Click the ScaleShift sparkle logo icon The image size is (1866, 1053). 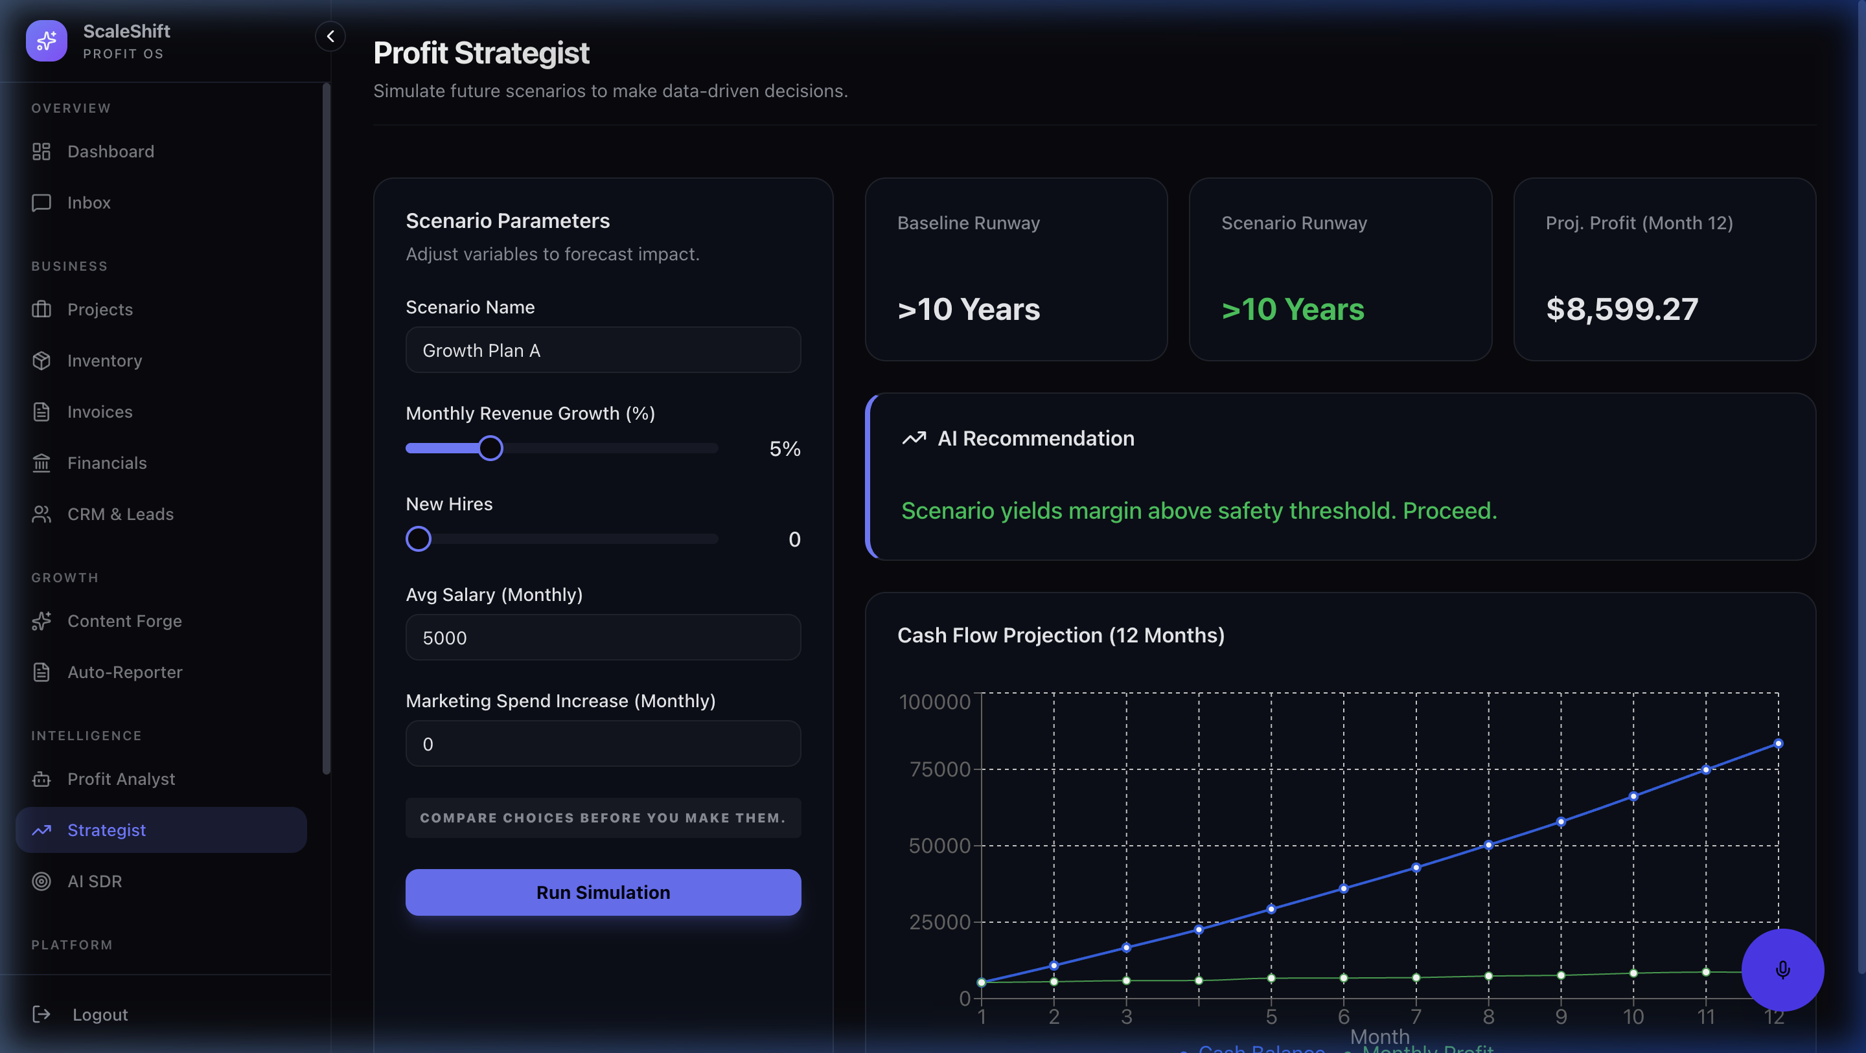pyautogui.click(x=47, y=41)
